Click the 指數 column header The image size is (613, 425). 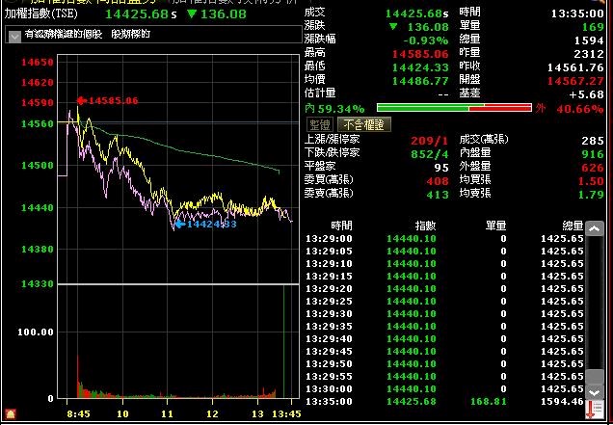(425, 226)
